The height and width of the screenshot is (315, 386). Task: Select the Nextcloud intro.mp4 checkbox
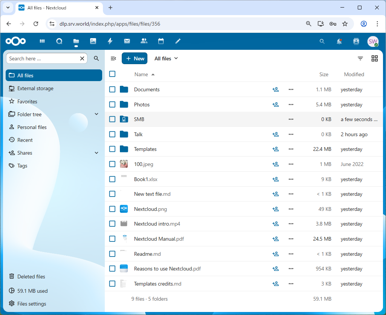tap(112, 224)
